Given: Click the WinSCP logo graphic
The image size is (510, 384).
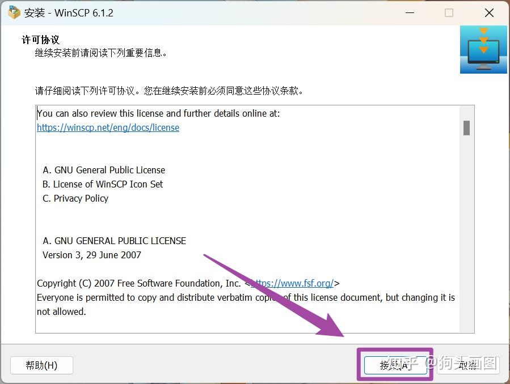Looking at the screenshot, I should (483, 49).
